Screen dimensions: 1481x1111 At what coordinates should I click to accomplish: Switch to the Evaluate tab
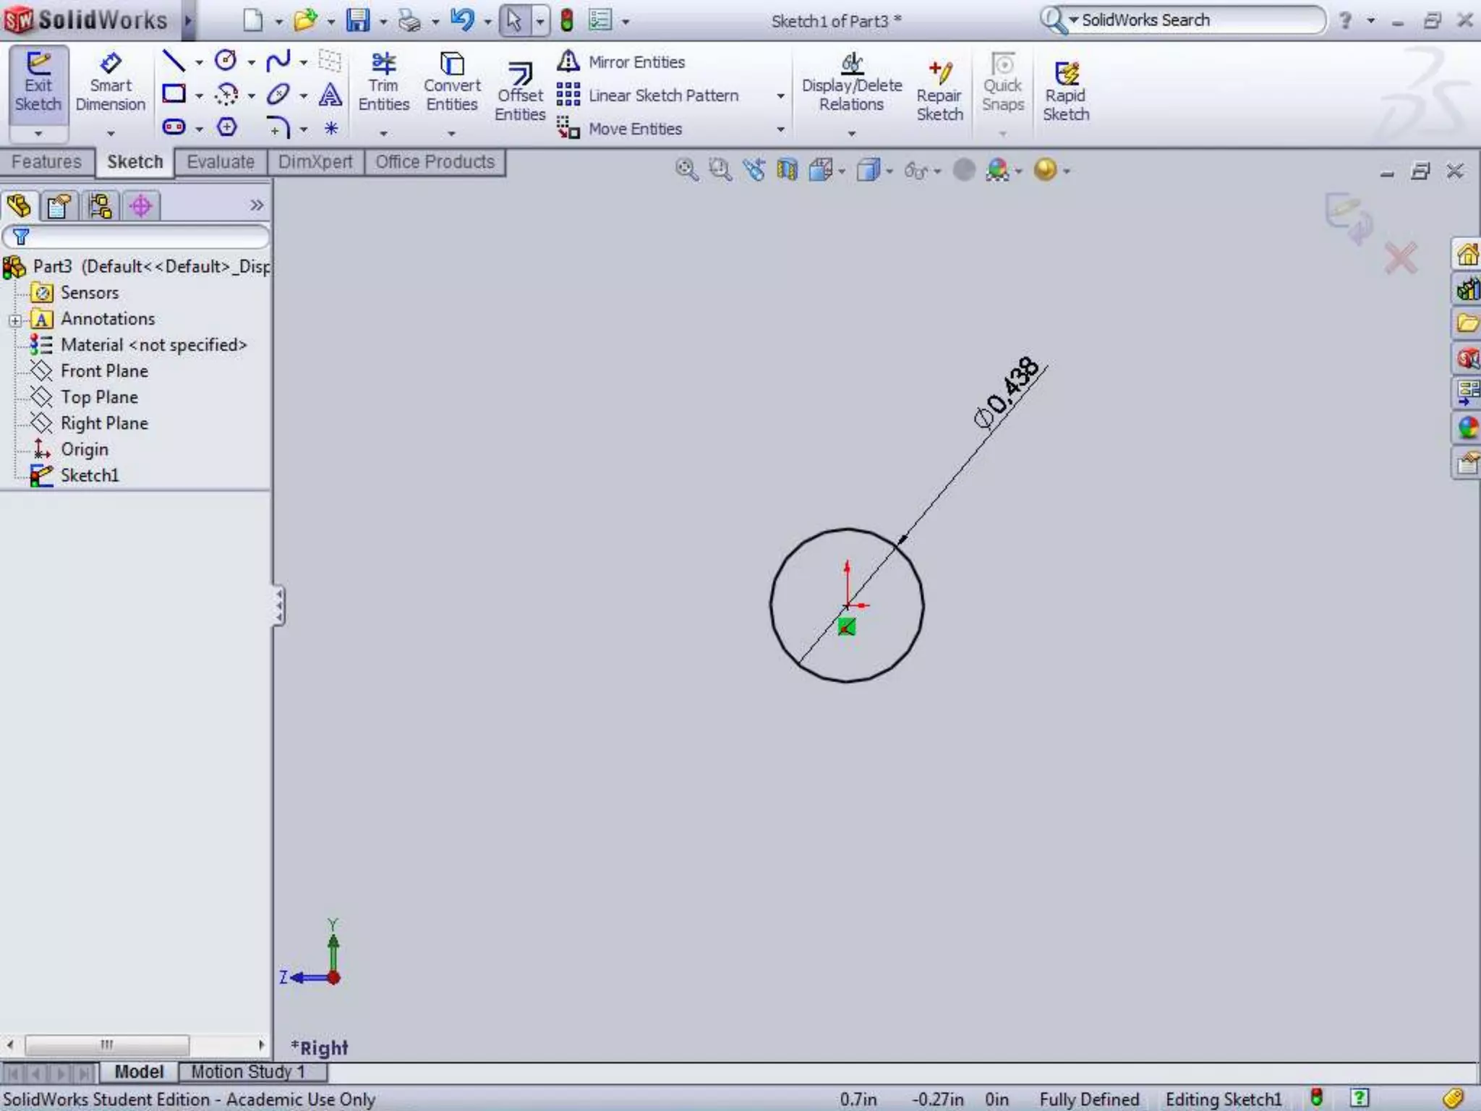[221, 162]
